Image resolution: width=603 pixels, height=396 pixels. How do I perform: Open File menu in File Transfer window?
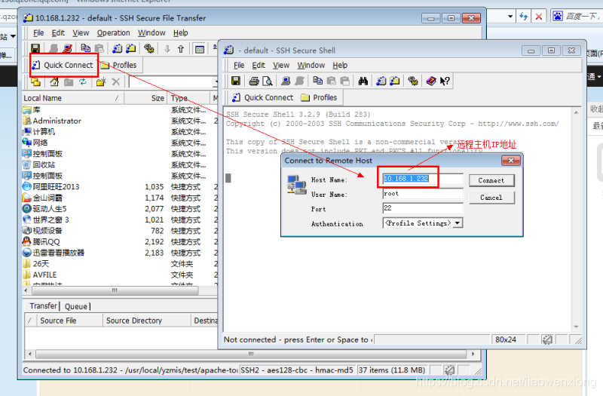[38, 32]
